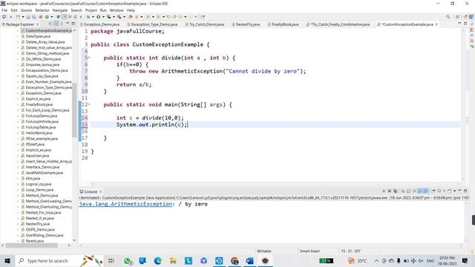Maximize the Console view
Screen dimensions: 475x267
click(x=465, y=191)
